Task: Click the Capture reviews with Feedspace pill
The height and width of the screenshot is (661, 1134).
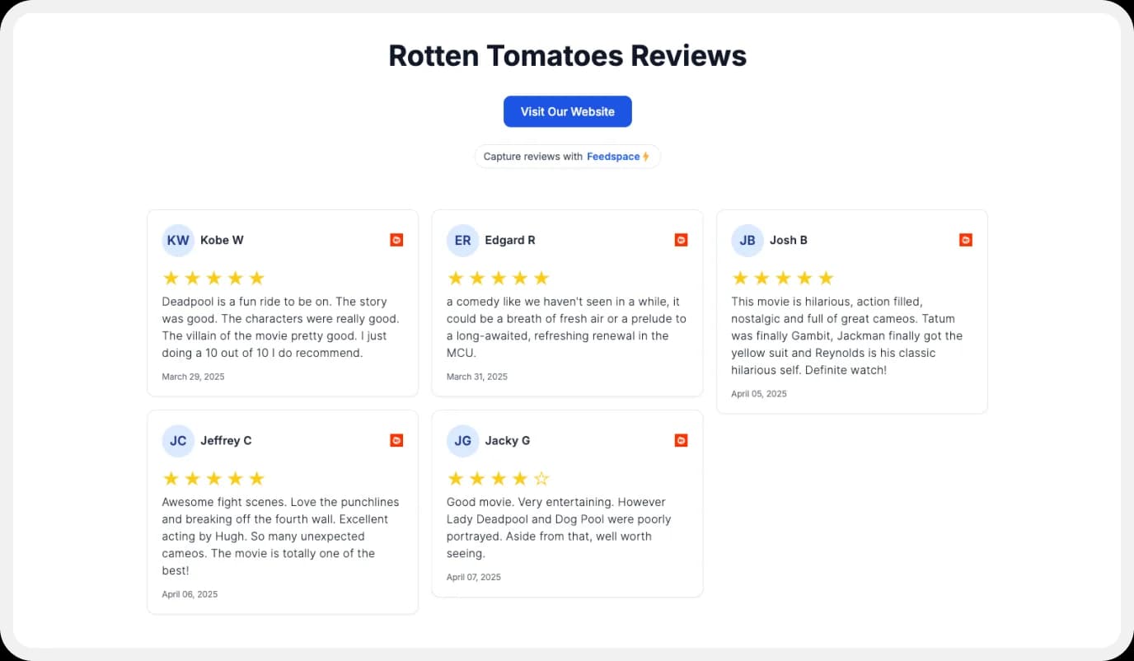Action: (567, 156)
